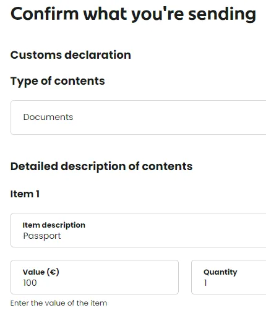This screenshot has width=266, height=313.
Task: Open the Type of contents dropdown
Action: [x=139, y=118]
